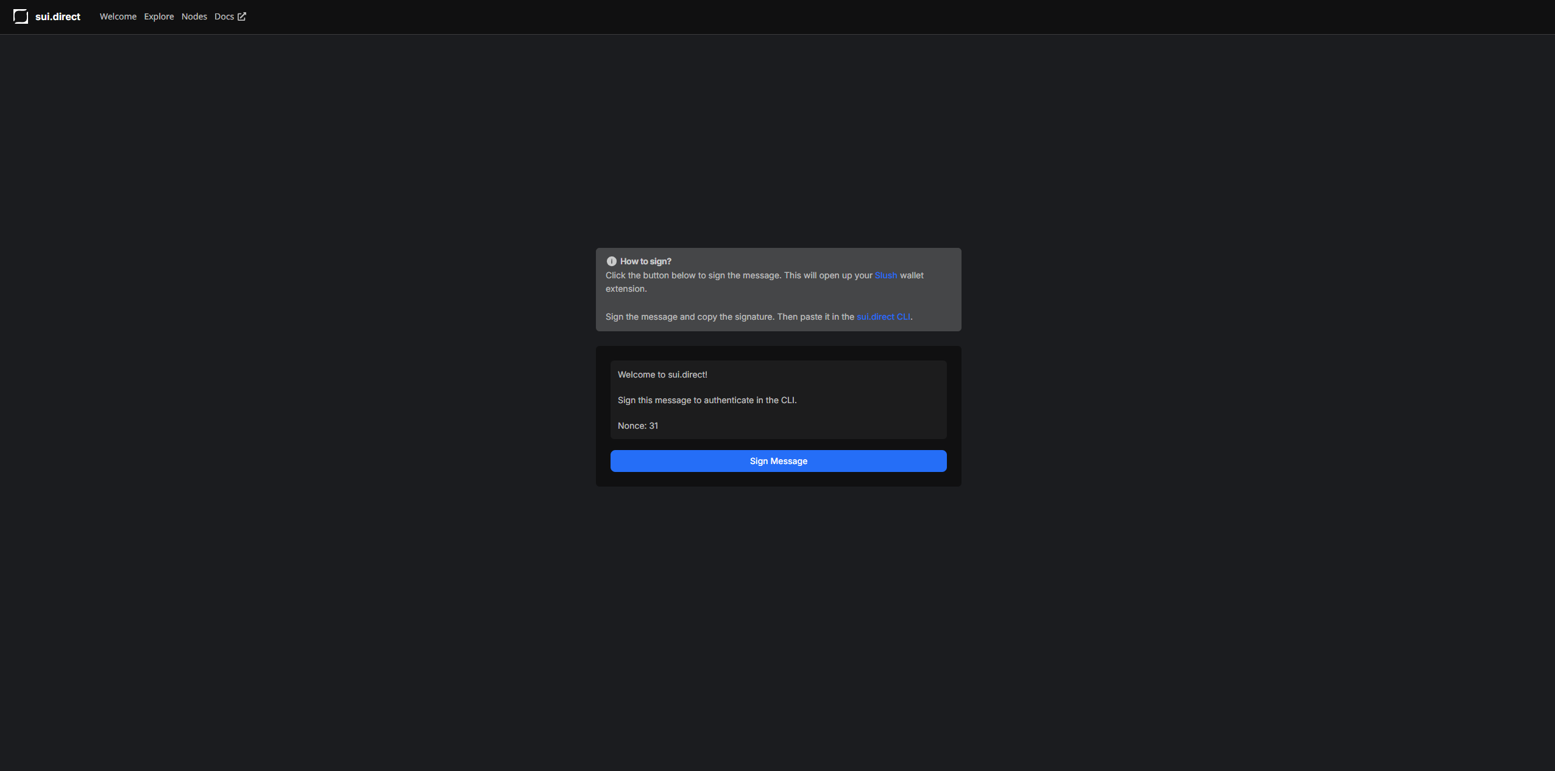The image size is (1555, 771).
Task: Click the word wallet after the Slush link
Action: coord(912,275)
